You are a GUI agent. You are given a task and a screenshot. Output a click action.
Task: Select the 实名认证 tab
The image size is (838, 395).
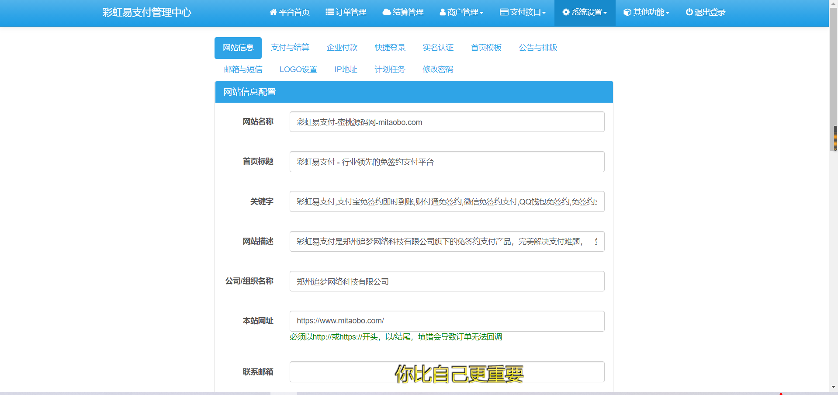438,48
